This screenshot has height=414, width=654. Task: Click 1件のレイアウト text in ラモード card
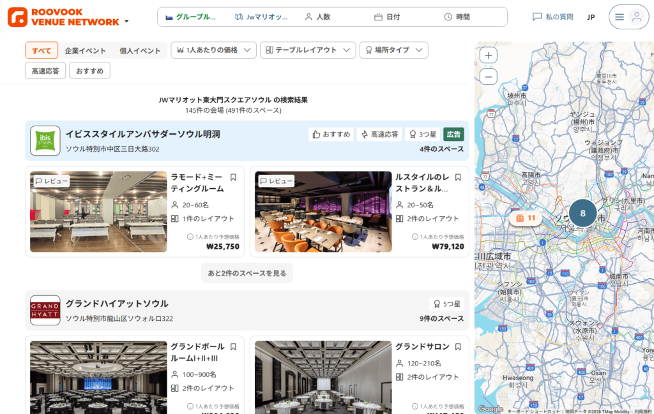click(x=208, y=219)
